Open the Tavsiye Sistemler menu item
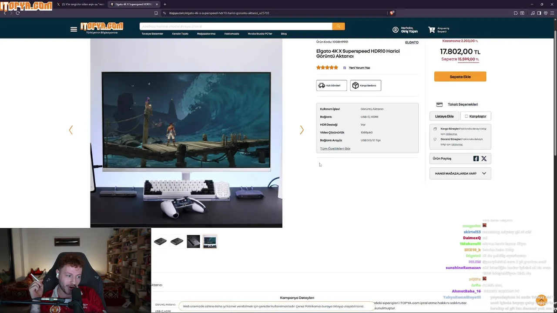This screenshot has height=313, width=557. [x=152, y=33]
